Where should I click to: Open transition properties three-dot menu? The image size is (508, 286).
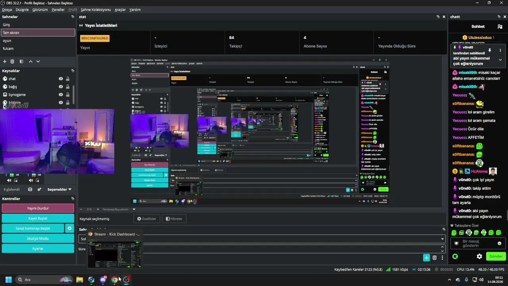(442, 258)
